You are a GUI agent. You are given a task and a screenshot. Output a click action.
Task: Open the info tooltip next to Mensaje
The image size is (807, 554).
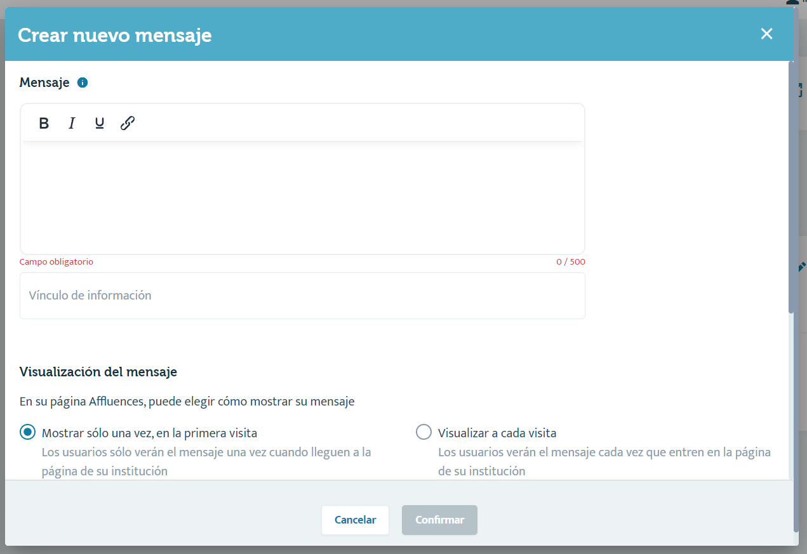coord(82,82)
